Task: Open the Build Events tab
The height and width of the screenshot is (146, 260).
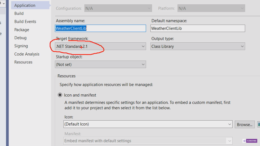Action: coord(25,22)
